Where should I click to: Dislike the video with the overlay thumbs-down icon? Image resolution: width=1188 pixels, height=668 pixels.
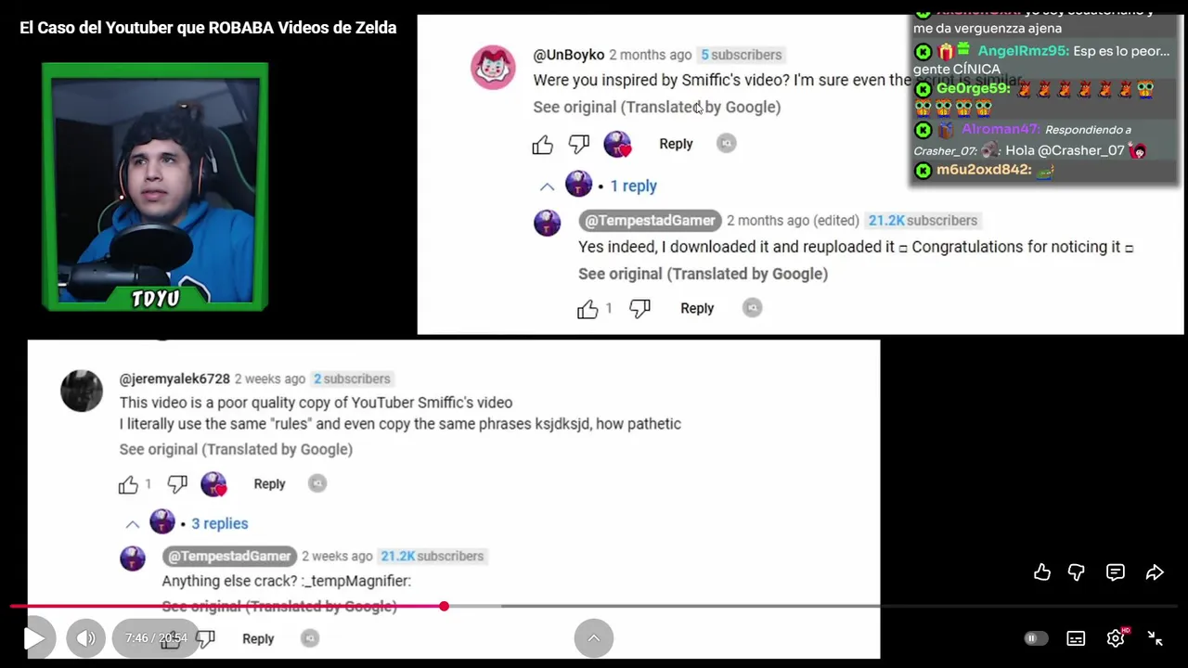pos(1077,572)
